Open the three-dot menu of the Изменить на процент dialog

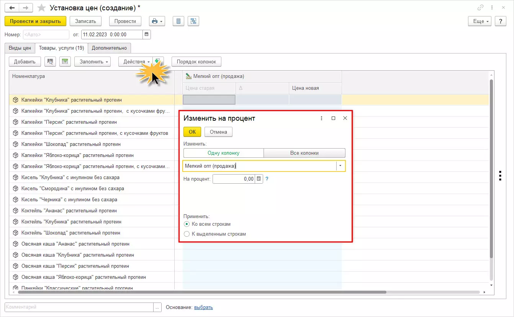pos(321,118)
